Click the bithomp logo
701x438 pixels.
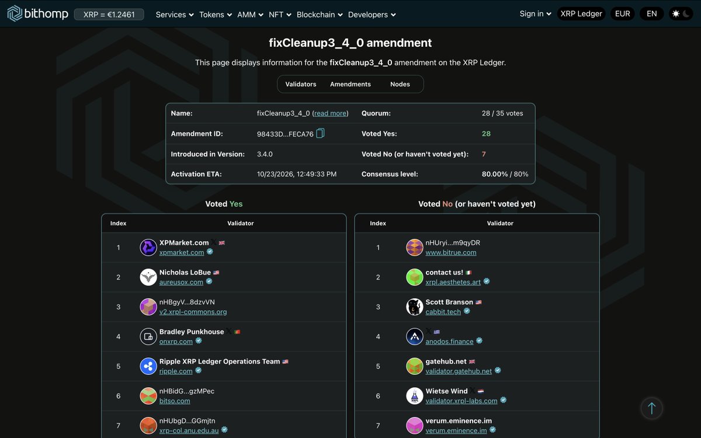pyautogui.click(x=37, y=14)
